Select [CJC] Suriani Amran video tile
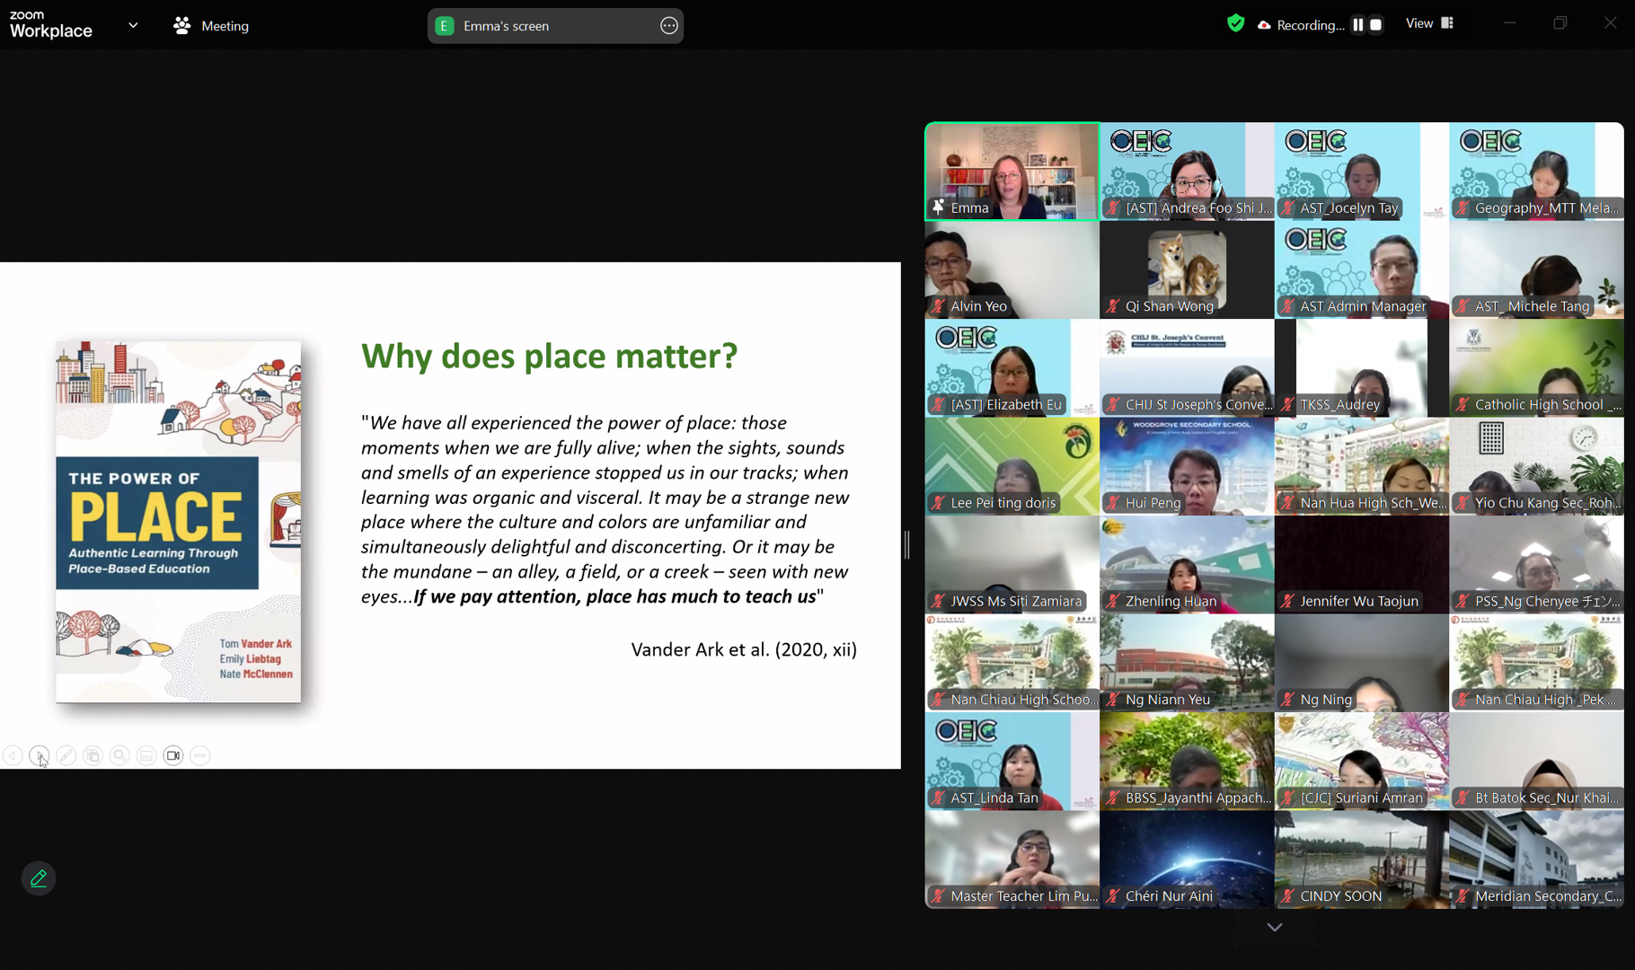The image size is (1635, 970). (x=1361, y=762)
